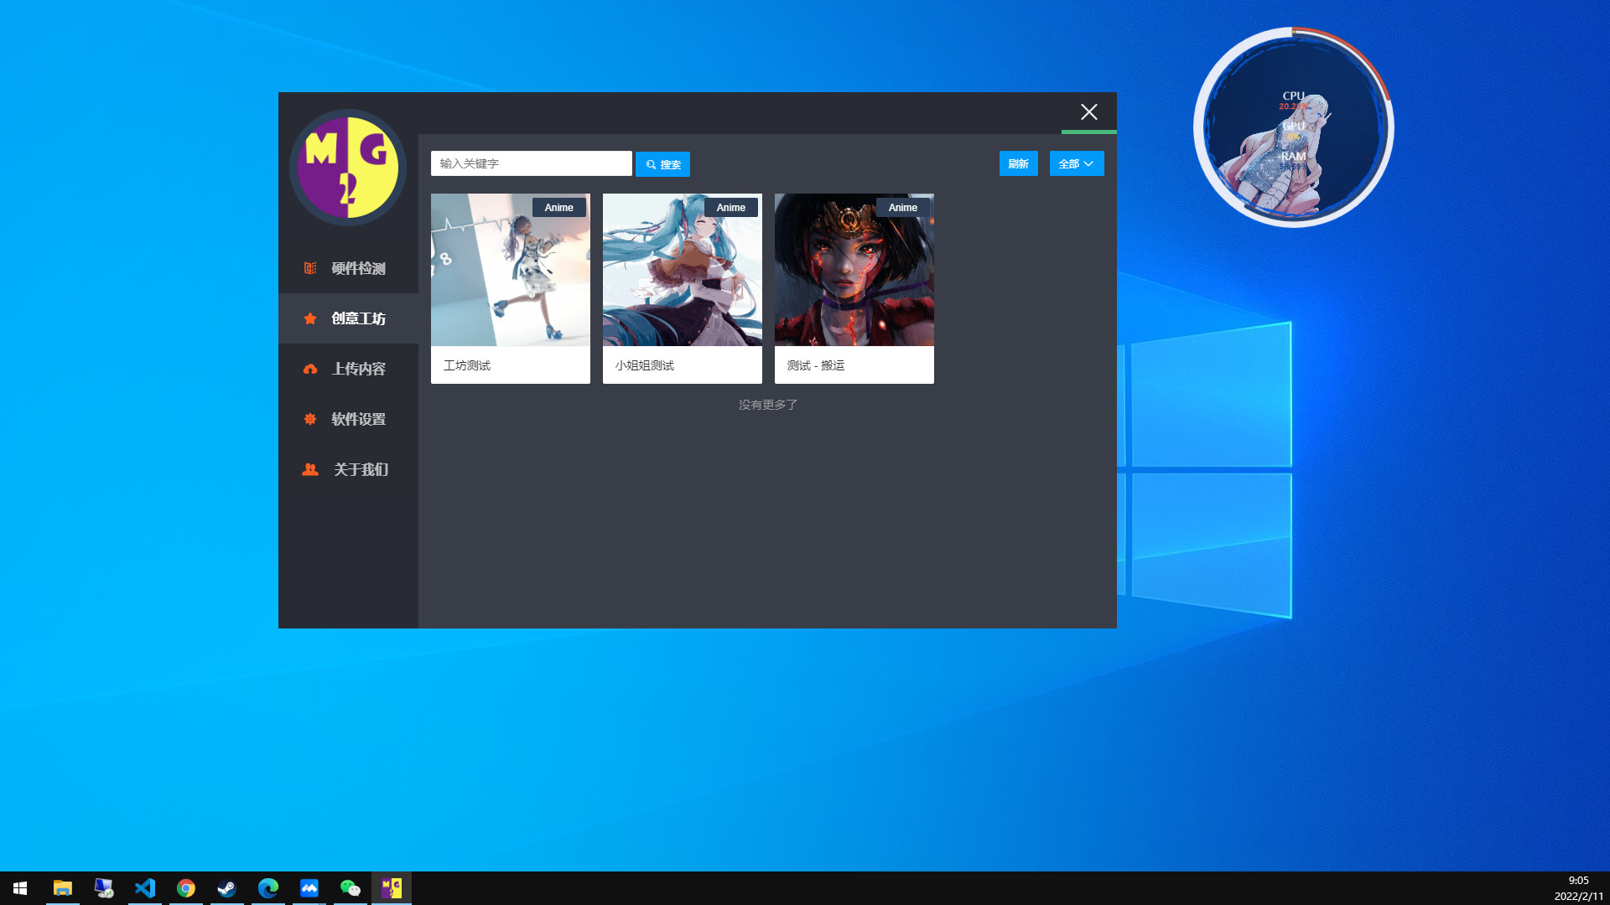The width and height of the screenshot is (1610, 905).
Task: Click the 软件设置 gear icon
Action: [310, 419]
